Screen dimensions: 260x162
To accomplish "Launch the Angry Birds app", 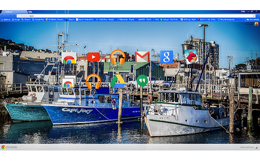I will pyautogui.click(x=191, y=57).
